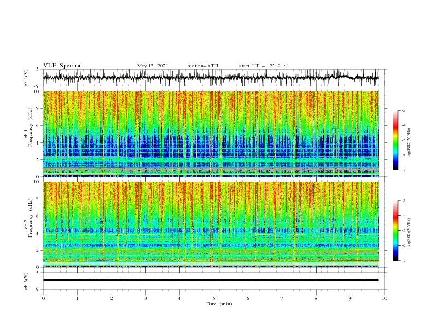Image resolution: width=433 pixels, height=335 pixels.
Task: Click the 'ch.3(V)' waveform axis label
Action: [26, 281]
